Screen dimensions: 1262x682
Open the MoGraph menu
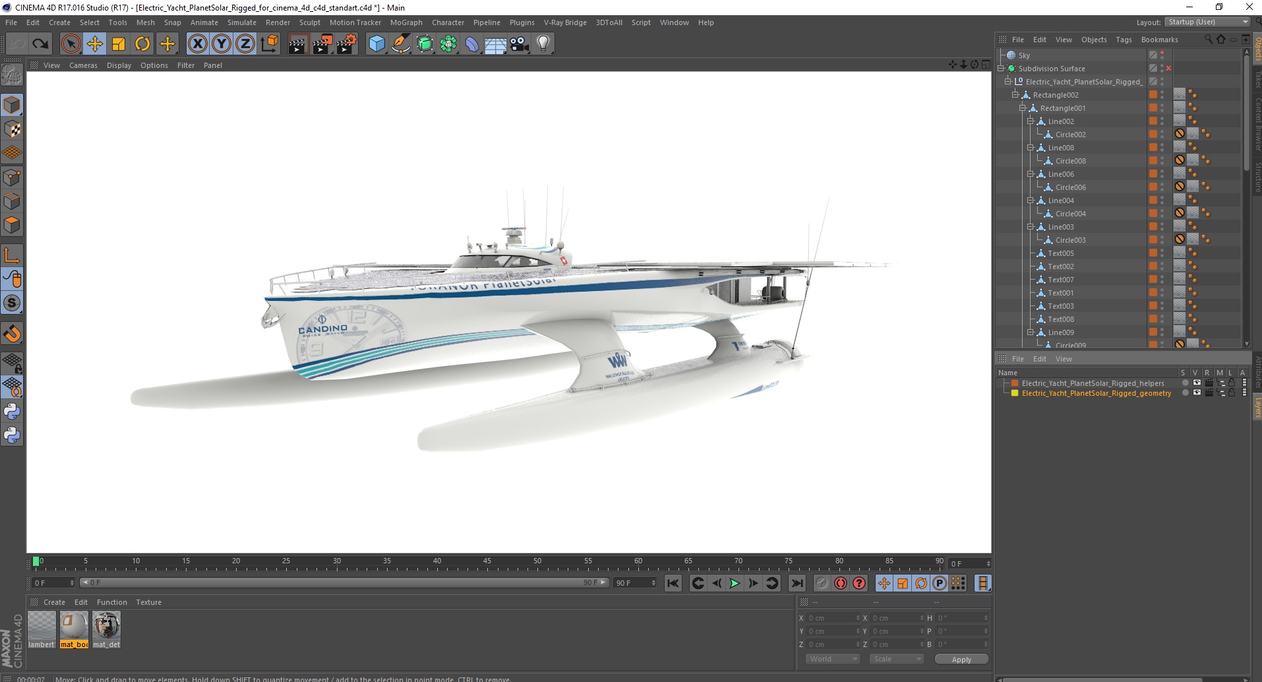point(406,22)
